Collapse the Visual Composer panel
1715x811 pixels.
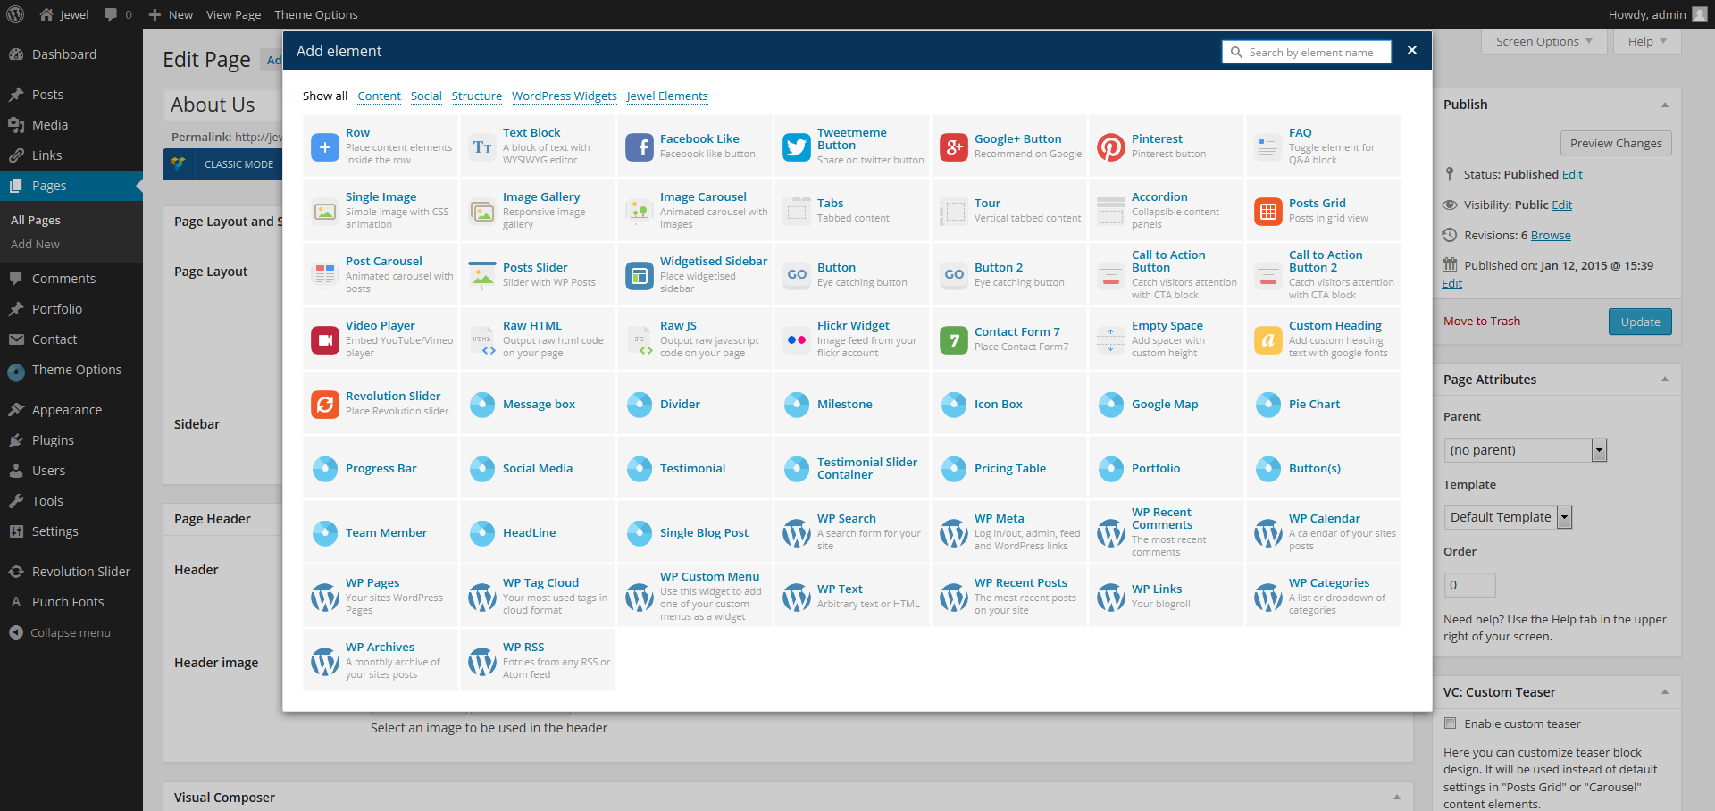[x=1397, y=798]
